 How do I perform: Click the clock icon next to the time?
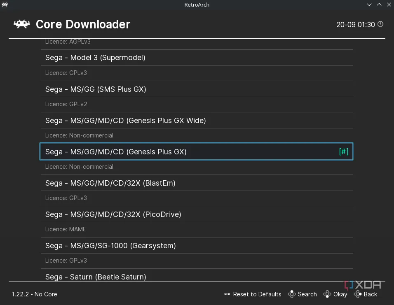coord(380,24)
